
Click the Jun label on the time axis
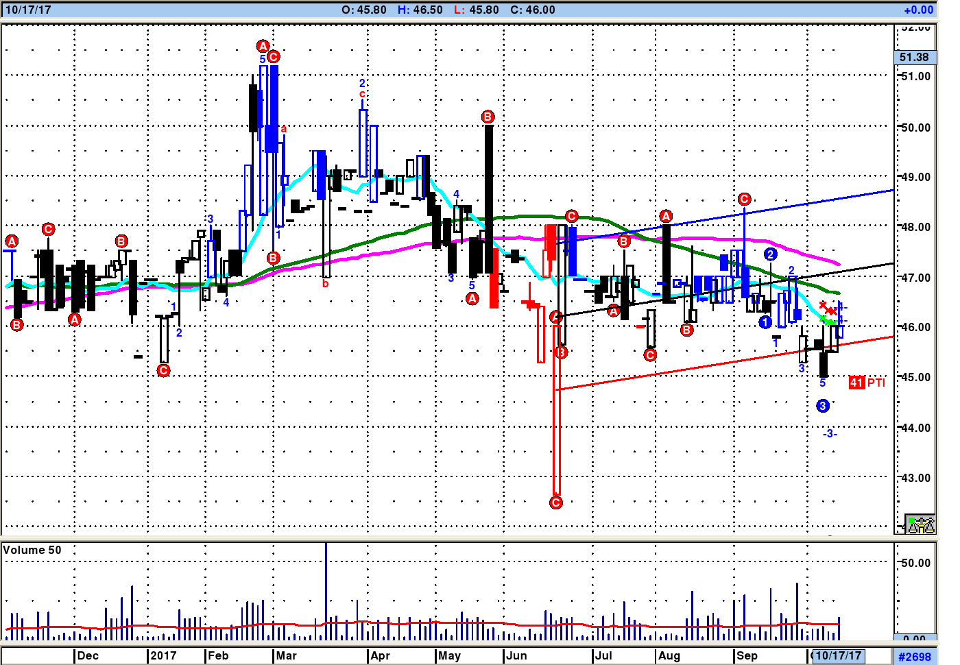516,655
